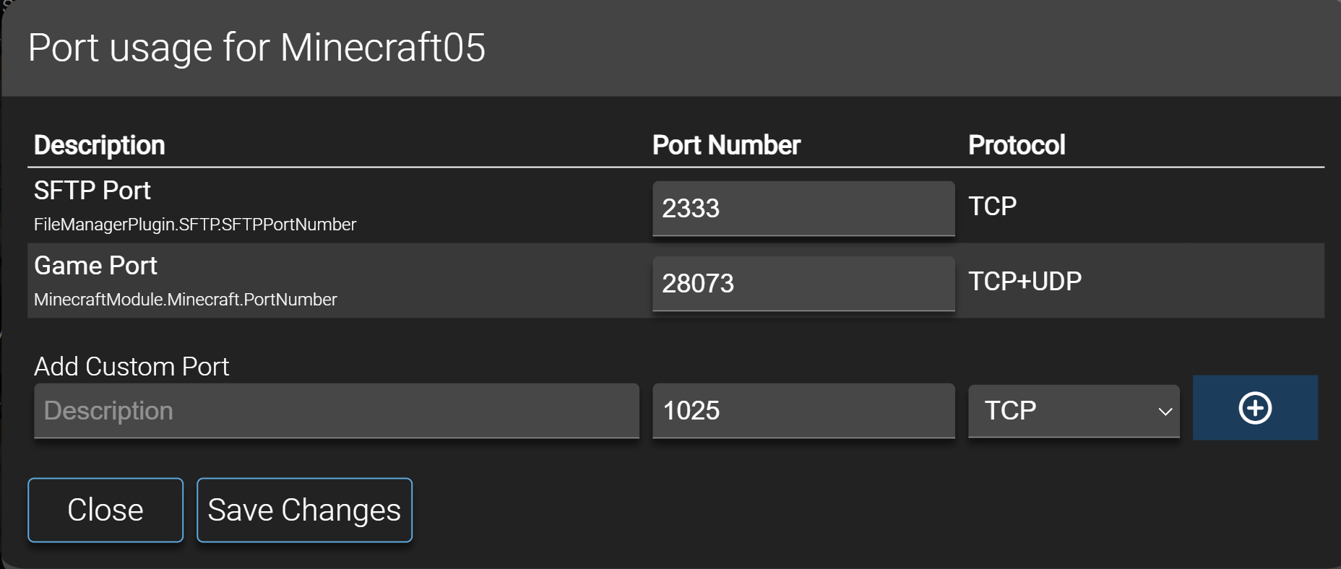The height and width of the screenshot is (569, 1341).
Task: Click the Save Changes button
Action: [x=304, y=510]
